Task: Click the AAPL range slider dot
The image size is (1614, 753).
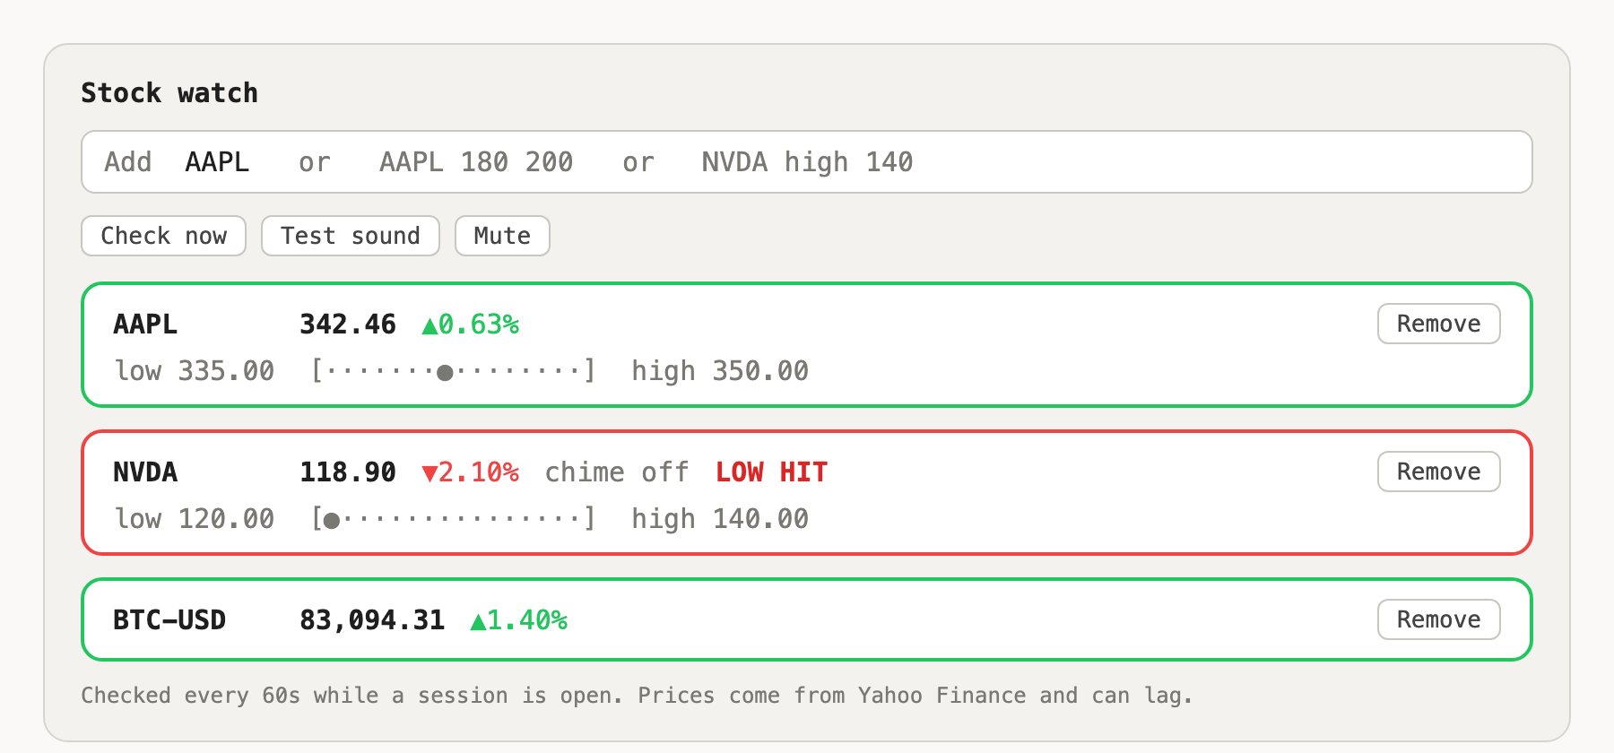Action: (445, 372)
